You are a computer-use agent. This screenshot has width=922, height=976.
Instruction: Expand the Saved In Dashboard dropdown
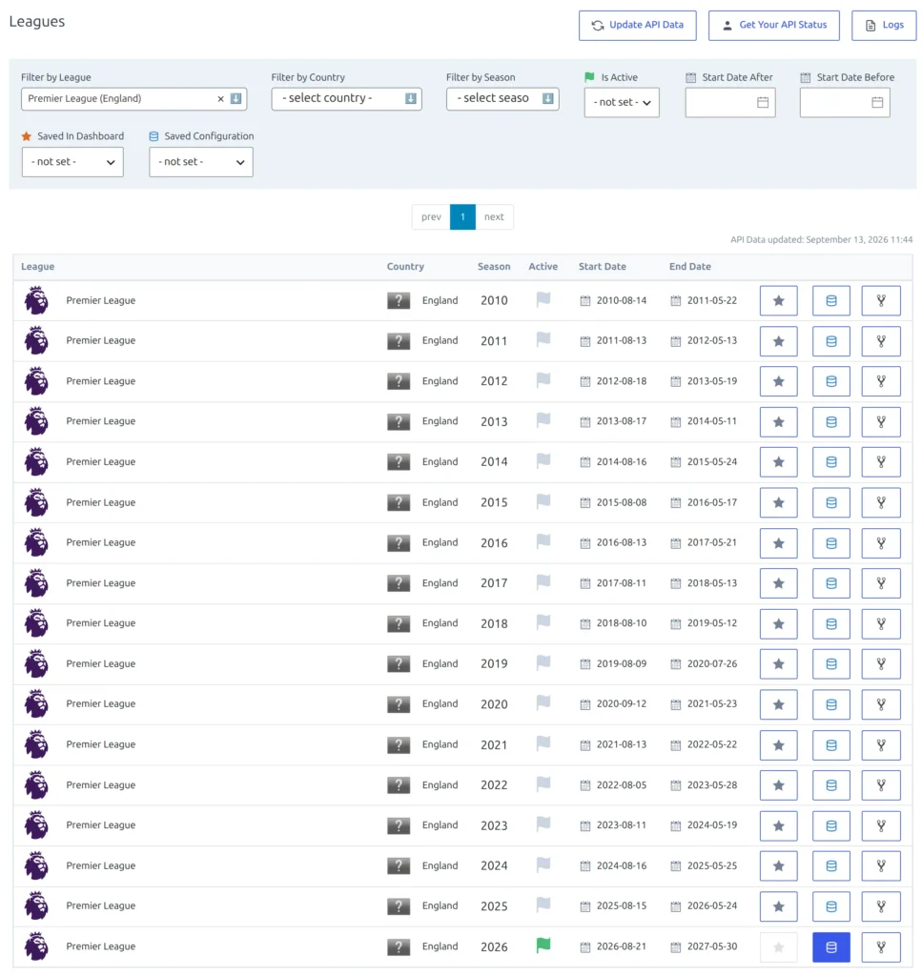tap(72, 162)
